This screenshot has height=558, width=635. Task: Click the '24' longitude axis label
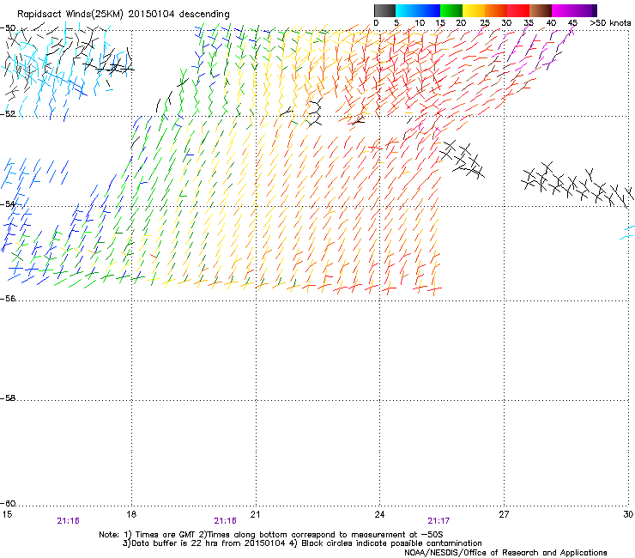point(379,514)
